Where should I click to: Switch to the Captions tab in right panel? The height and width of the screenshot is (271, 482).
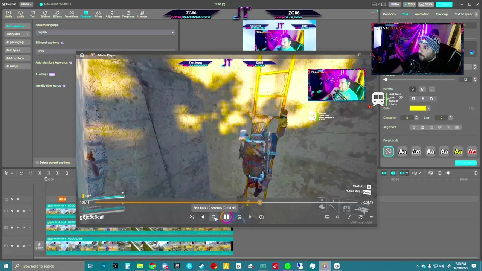pyautogui.click(x=389, y=14)
